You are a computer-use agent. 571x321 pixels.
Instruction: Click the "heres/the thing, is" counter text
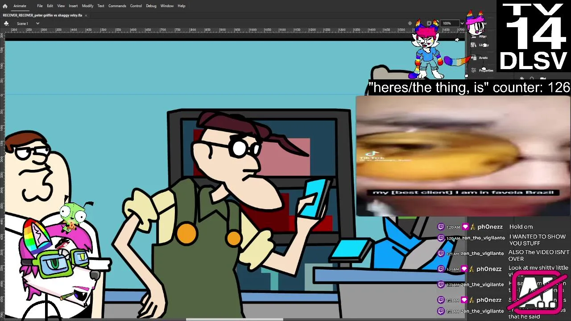469,87
